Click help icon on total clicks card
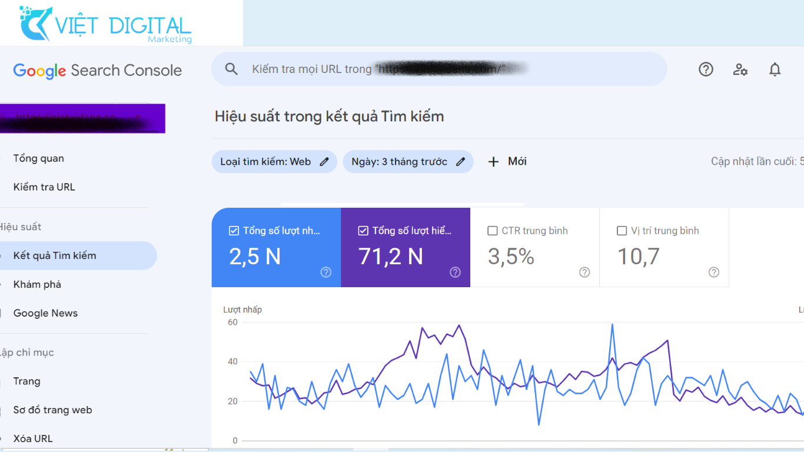This screenshot has width=804, height=452. 325,272
